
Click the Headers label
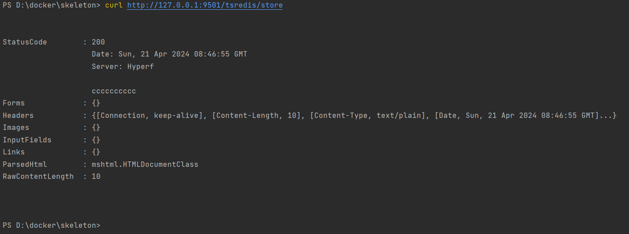tap(18, 116)
